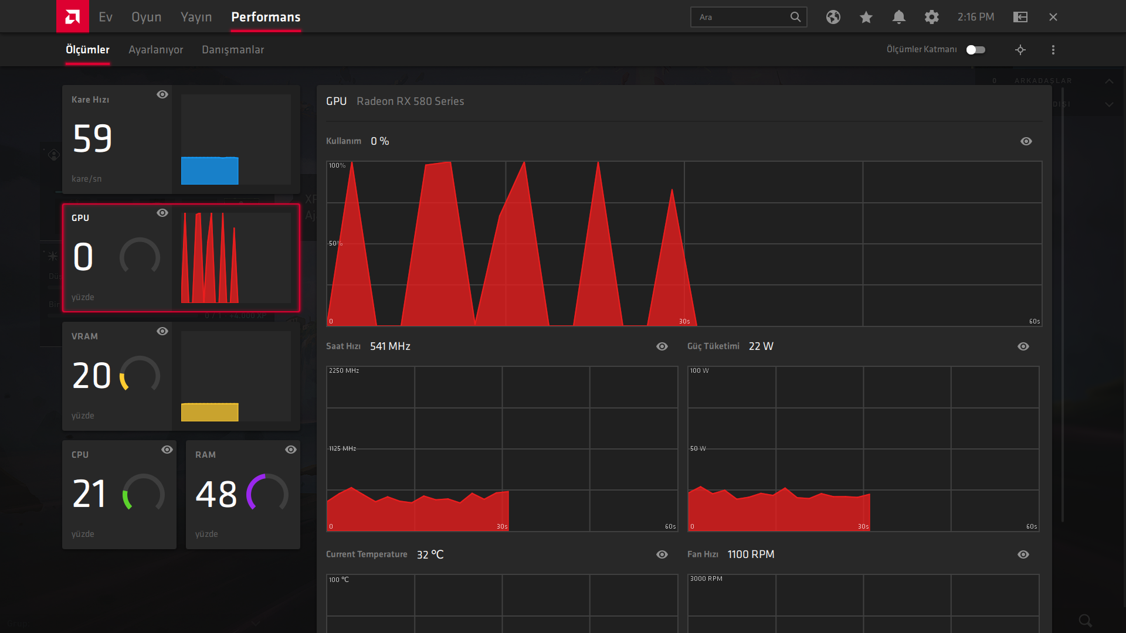
Task: Click the sidebar dock panel icon
Action: tap(1020, 17)
